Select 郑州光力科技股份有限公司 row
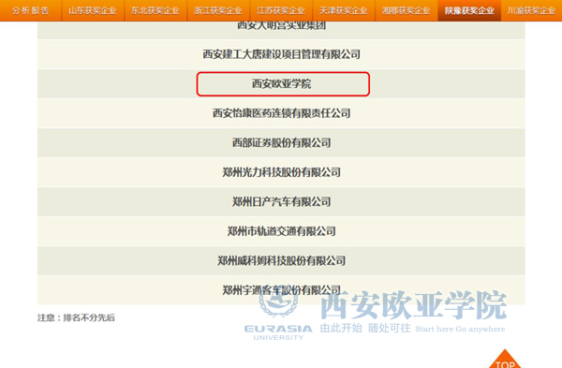 pyautogui.click(x=281, y=172)
